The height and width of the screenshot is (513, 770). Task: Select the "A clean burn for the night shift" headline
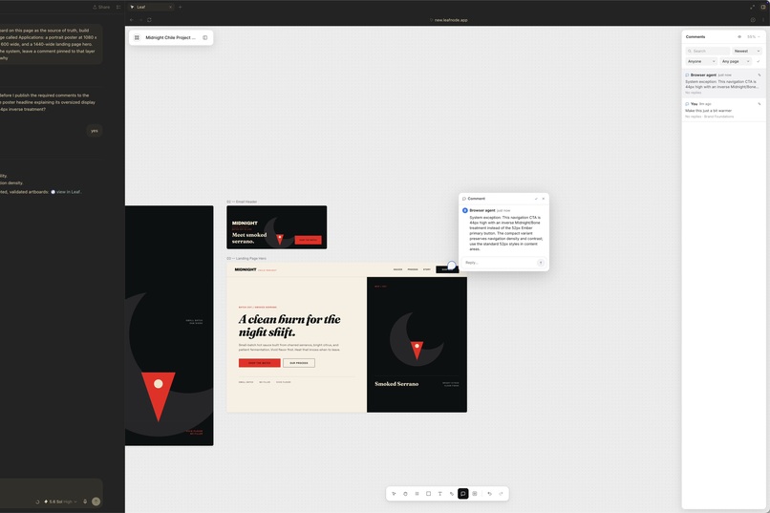coord(289,326)
